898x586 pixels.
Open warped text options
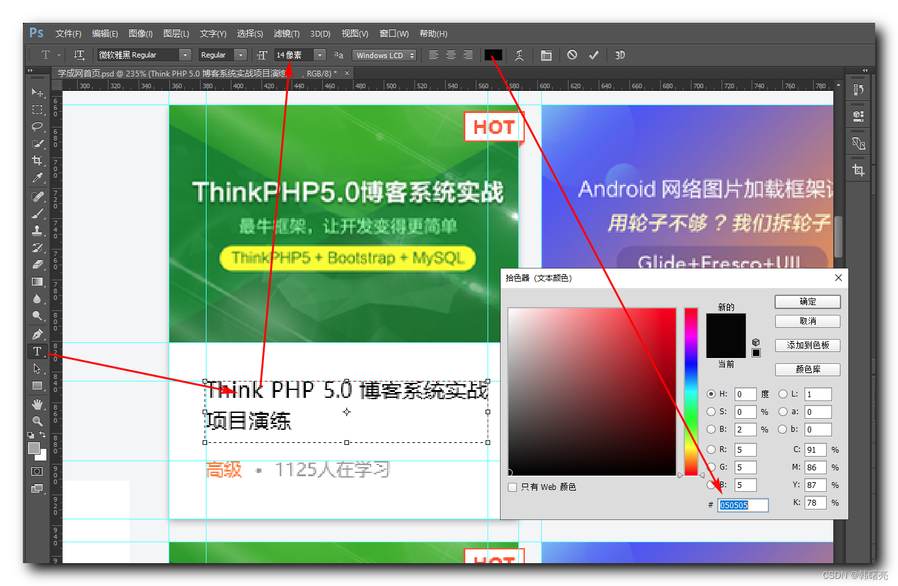519,55
